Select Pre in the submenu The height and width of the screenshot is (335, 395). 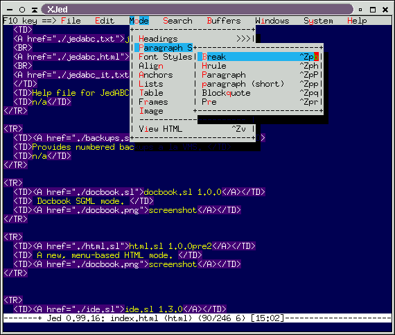coord(258,102)
